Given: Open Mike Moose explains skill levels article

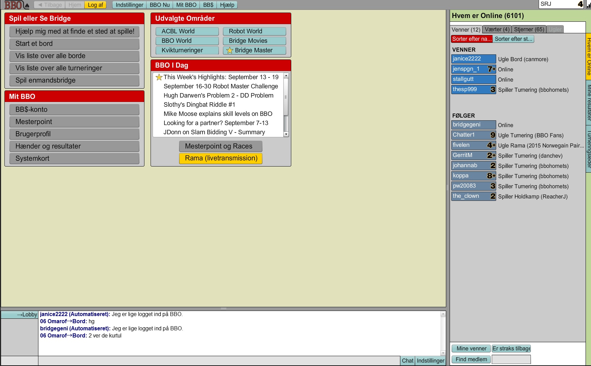Looking at the screenshot, I should (218, 114).
